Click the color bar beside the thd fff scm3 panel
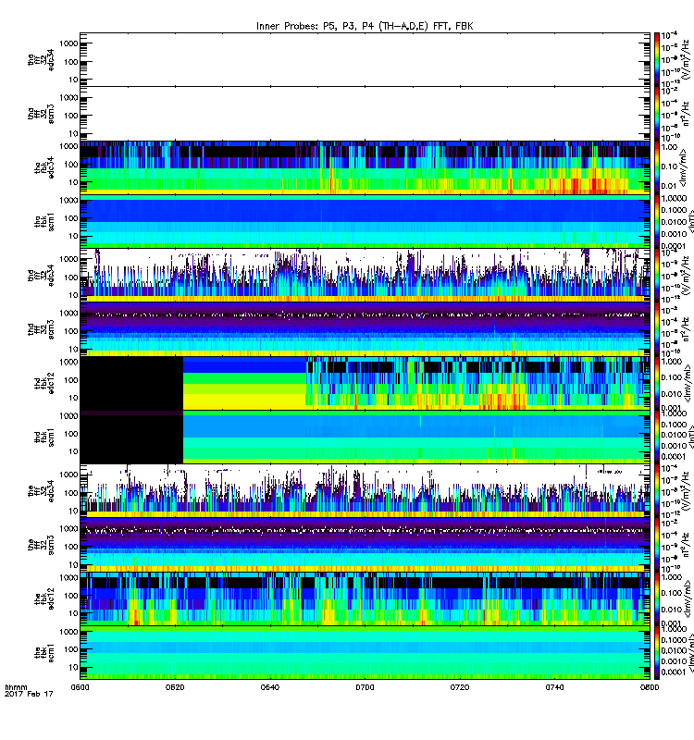Image resolution: width=694 pixels, height=740 pixels. (x=657, y=329)
